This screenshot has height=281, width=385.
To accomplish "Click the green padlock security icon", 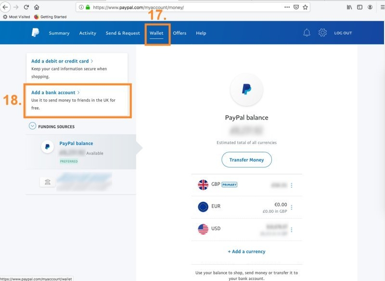I will pos(88,7).
